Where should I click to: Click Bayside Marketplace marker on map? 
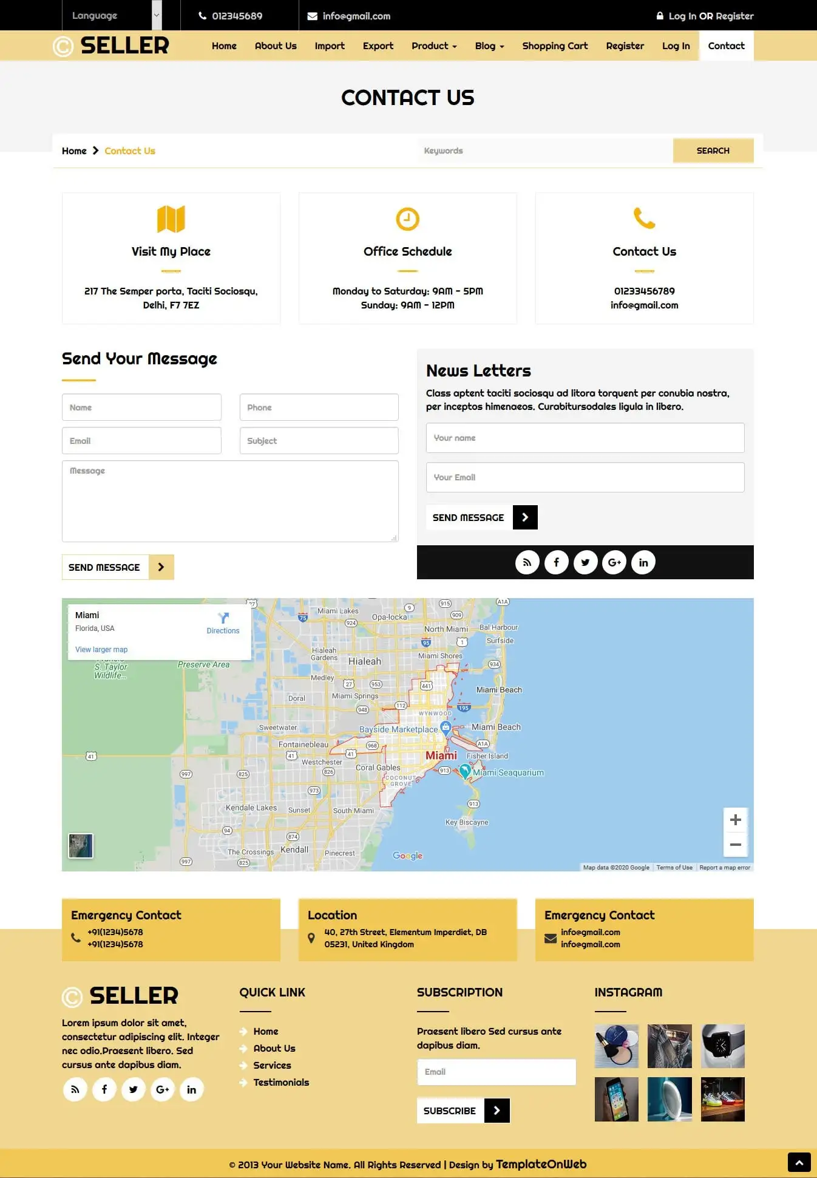(x=446, y=727)
